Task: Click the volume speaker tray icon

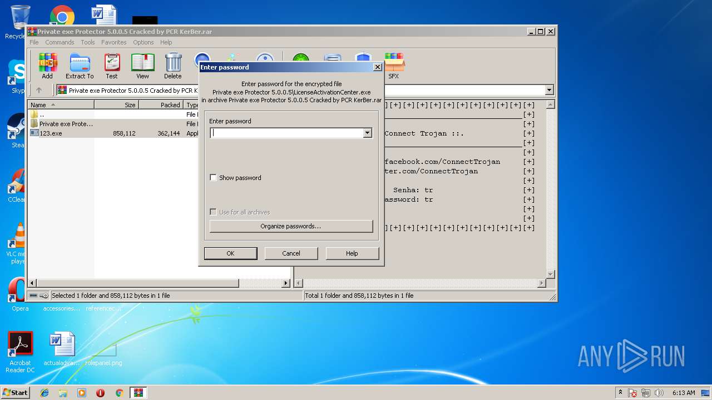Action: pos(659,393)
